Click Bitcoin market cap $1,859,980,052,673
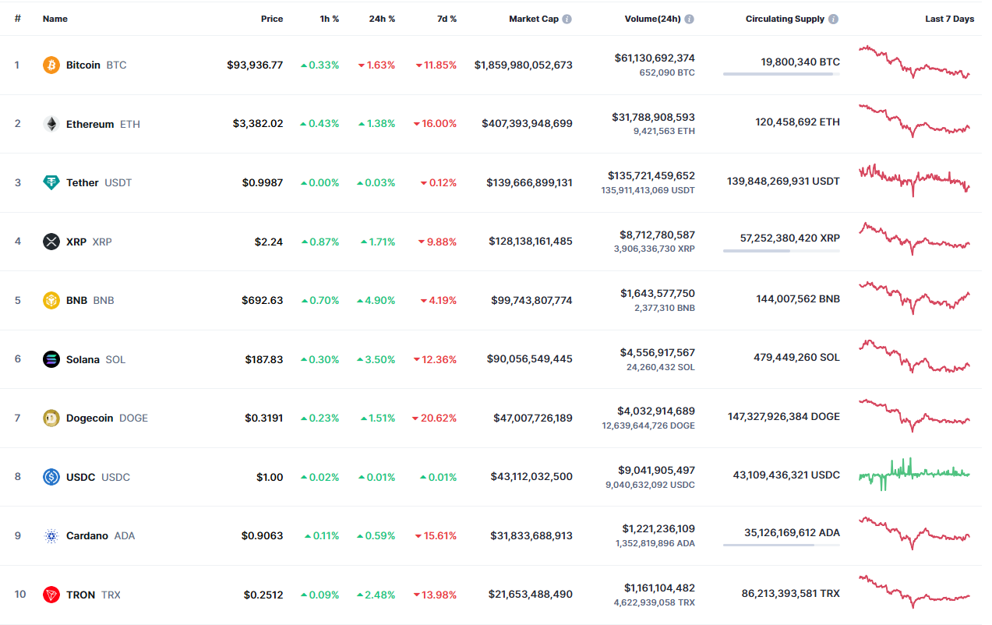This screenshot has height=625, width=992. [x=523, y=65]
